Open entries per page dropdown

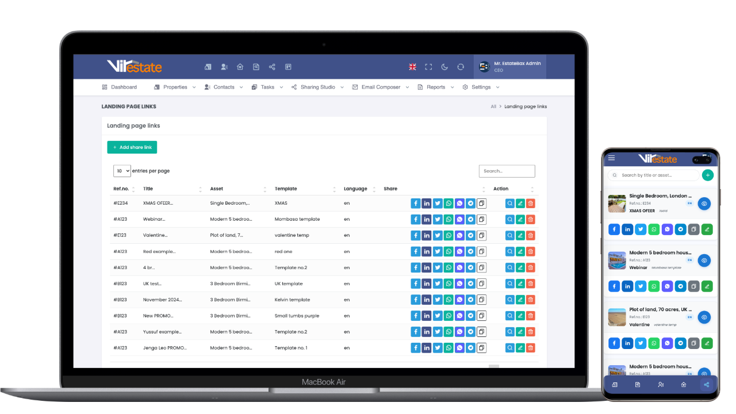(122, 171)
